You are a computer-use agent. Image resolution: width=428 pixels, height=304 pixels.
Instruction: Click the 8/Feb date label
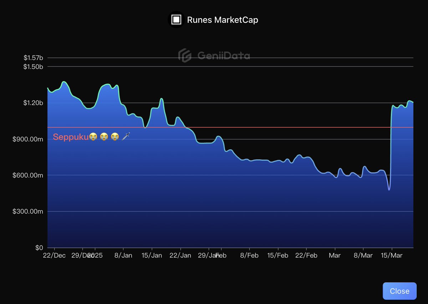coord(249,255)
